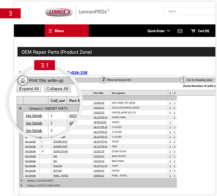Click the Part Nbr column header
217x196 pixels.
coord(98,93)
